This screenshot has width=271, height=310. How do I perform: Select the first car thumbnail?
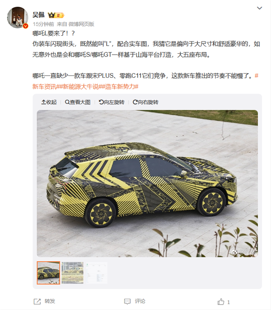(48, 273)
